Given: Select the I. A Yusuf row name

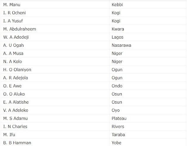Looking at the screenshot, I should 13,21.
